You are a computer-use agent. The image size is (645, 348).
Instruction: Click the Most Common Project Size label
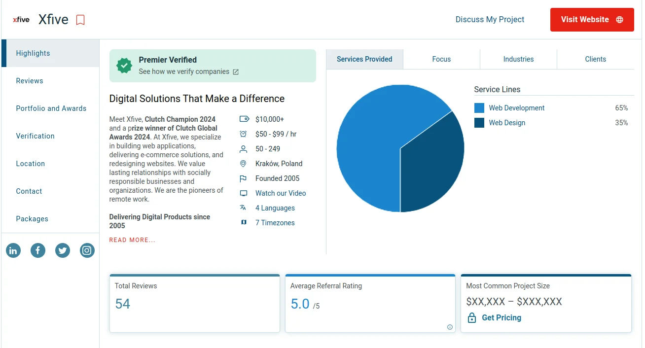click(x=508, y=286)
